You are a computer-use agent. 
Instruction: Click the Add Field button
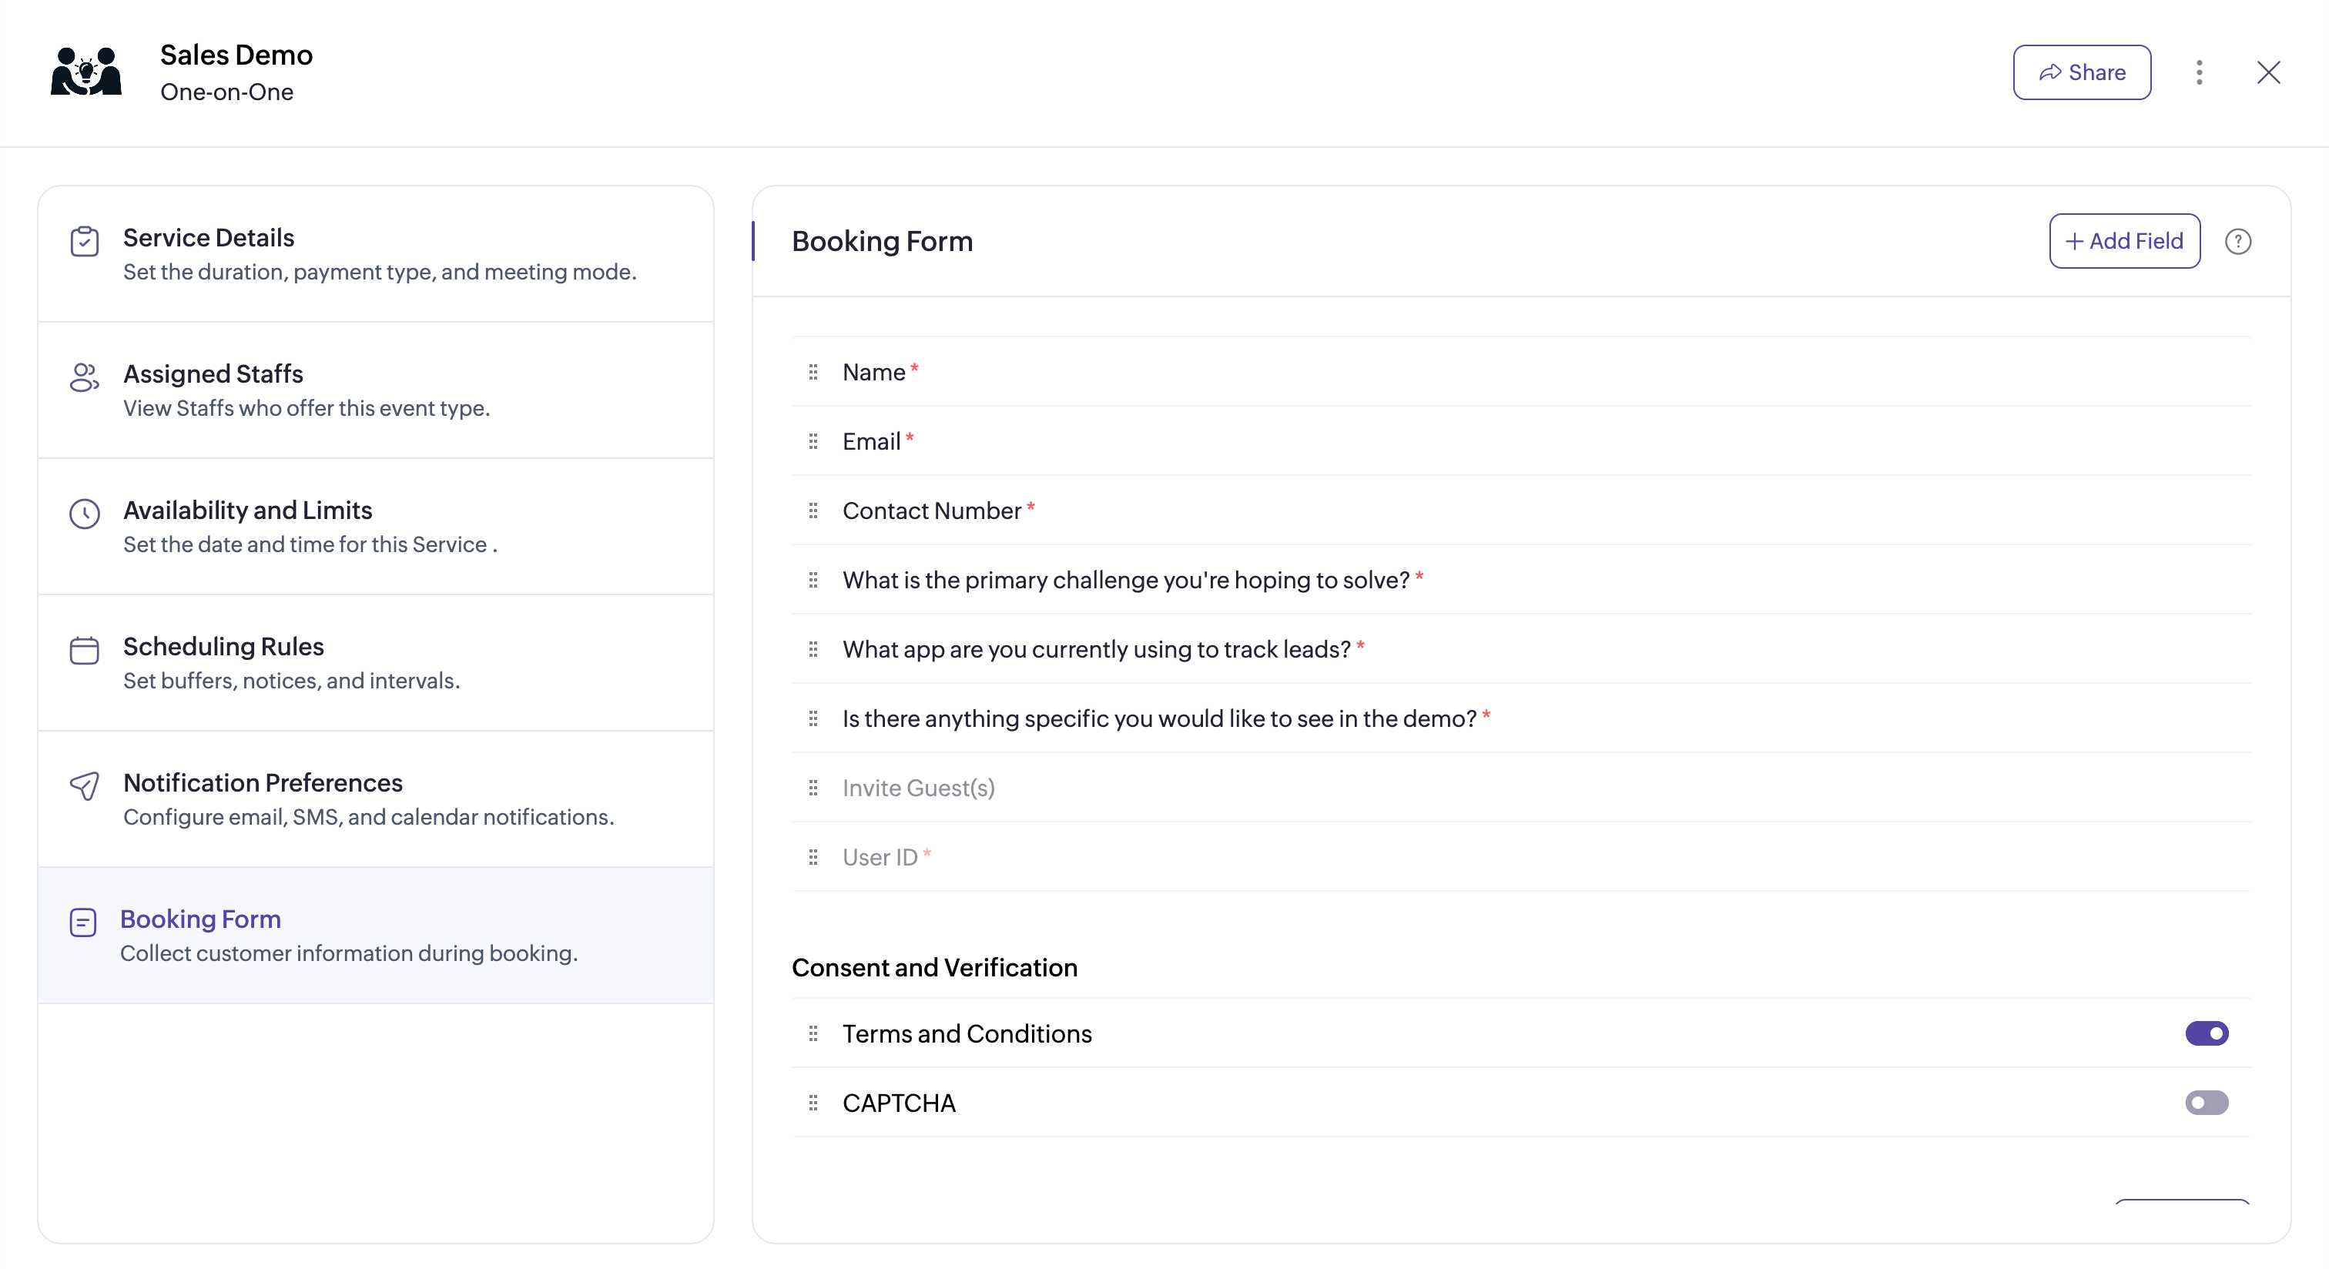(x=2124, y=241)
